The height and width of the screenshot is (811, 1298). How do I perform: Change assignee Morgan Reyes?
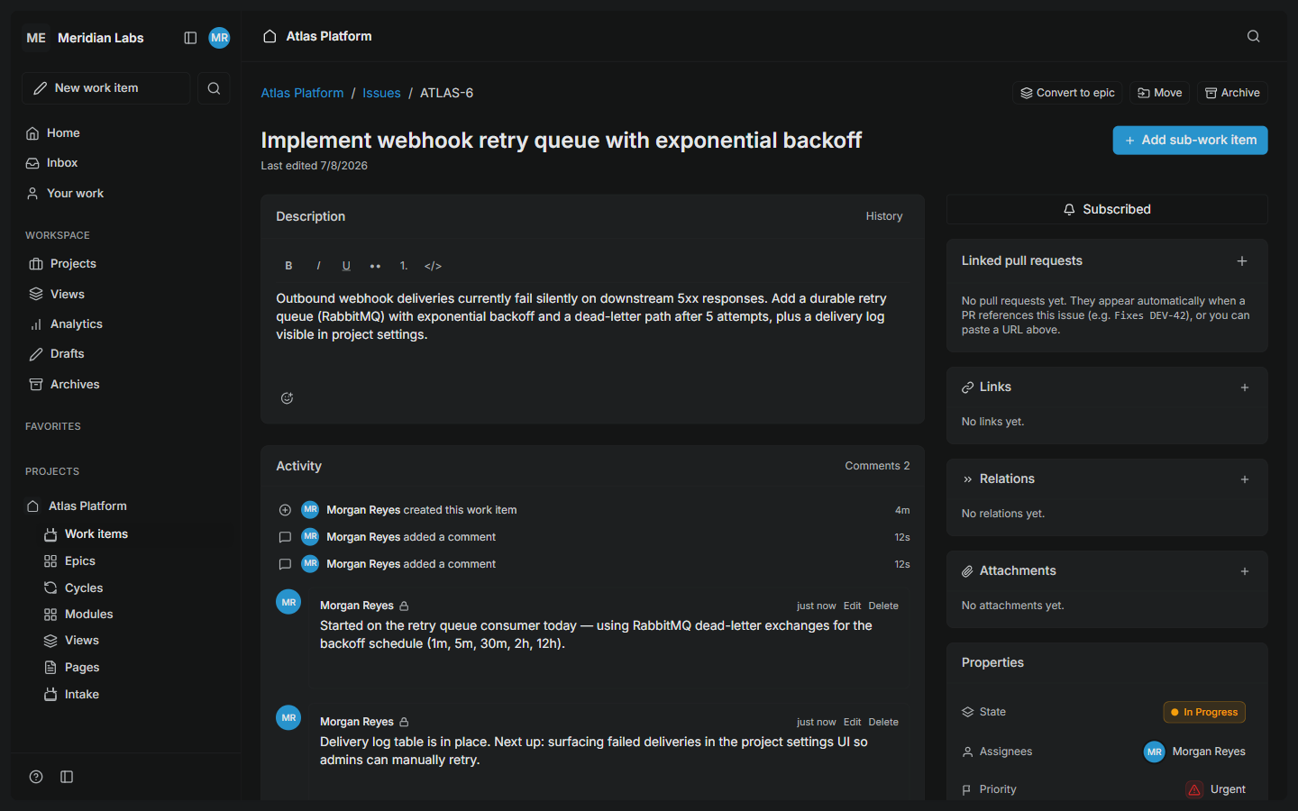point(1194,752)
